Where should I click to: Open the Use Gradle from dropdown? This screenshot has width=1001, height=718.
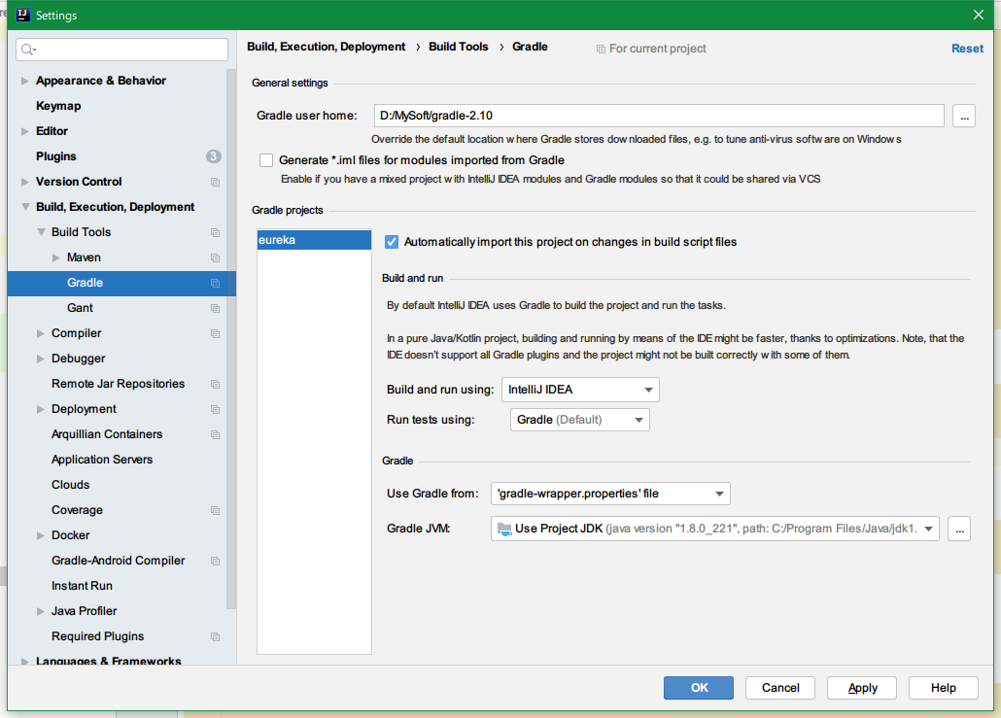point(610,494)
